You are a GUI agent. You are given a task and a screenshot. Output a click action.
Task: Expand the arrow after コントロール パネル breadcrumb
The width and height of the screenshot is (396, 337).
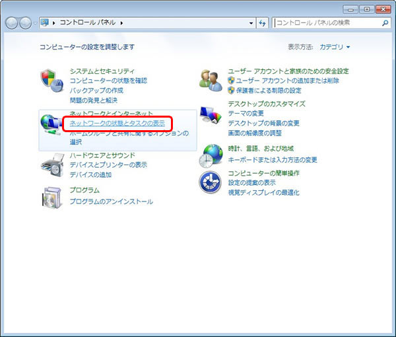pyautogui.click(x=122, y=23)
